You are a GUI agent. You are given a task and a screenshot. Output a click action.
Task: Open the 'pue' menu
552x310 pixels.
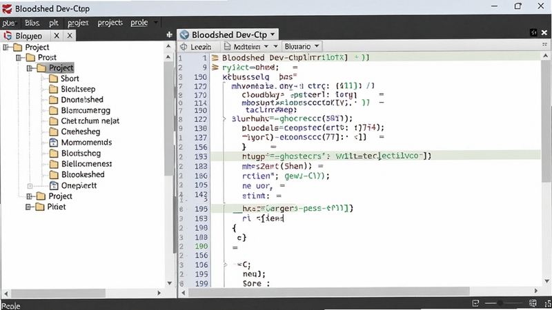8,23
